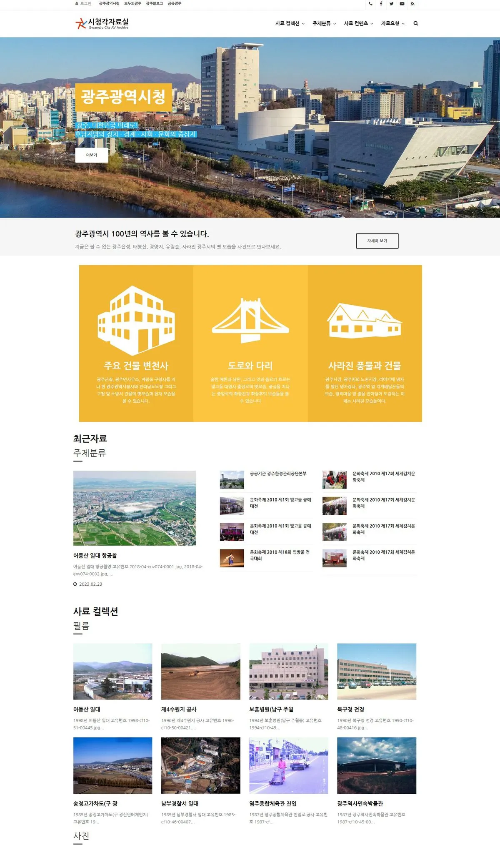Click the 도로와 다리 bridge icon
This screenshot has width=500, height=845.
(250, 320)
